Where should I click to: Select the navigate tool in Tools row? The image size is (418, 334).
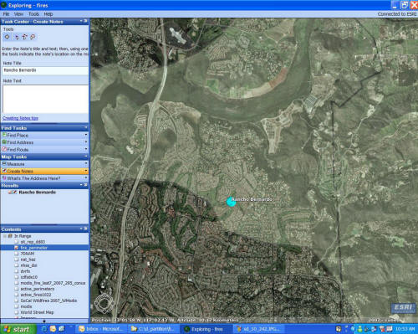click(x=7, y=37)
